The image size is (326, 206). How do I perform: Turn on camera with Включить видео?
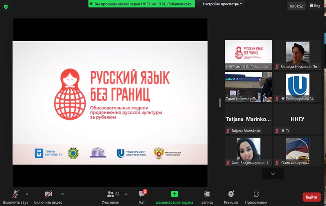coord(48,197)
